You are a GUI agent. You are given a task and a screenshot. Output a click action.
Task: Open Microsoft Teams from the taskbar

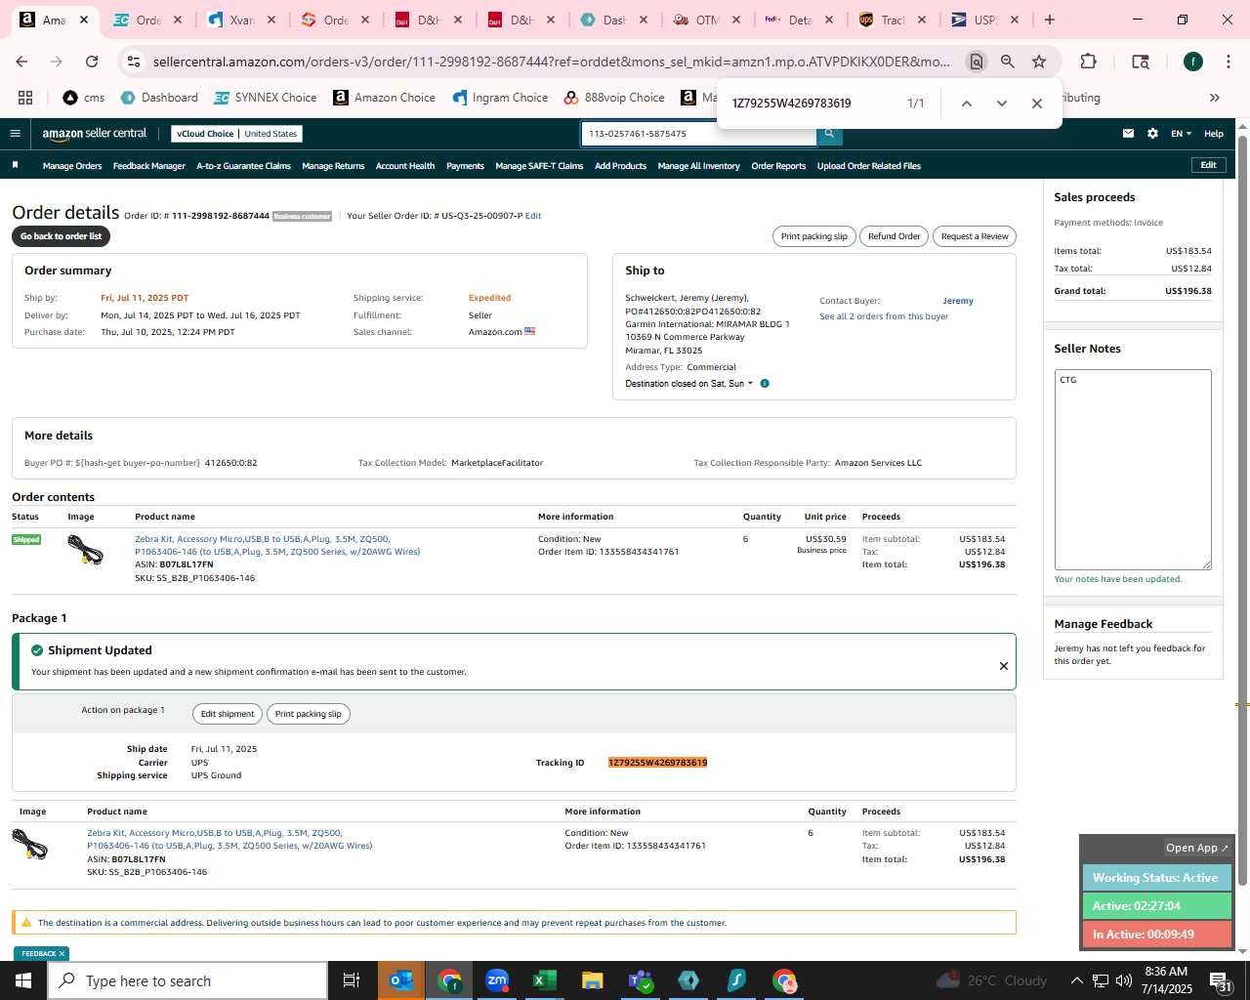(641, 980)
